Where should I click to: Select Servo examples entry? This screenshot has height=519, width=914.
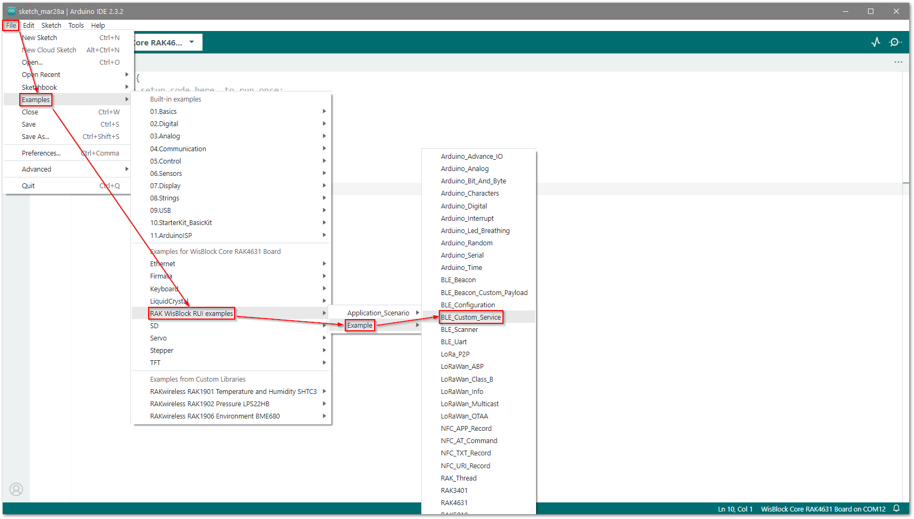(231, 338)
